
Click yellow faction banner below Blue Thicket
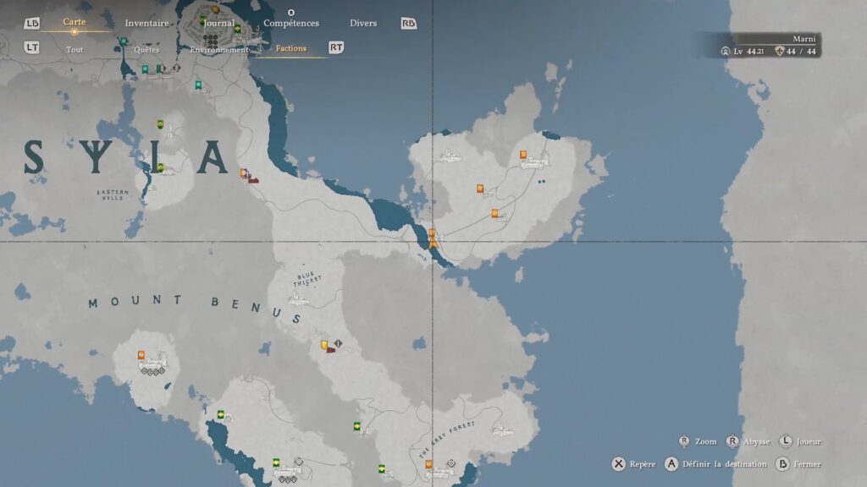click(x=324, y=345)
